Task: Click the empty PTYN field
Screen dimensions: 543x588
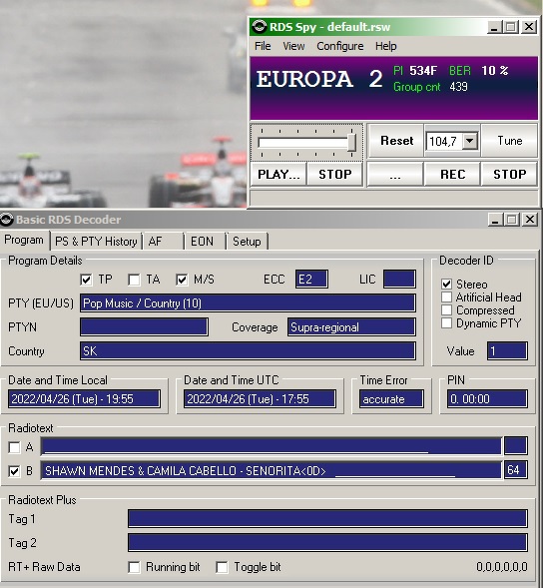Action: click(144, 327)
